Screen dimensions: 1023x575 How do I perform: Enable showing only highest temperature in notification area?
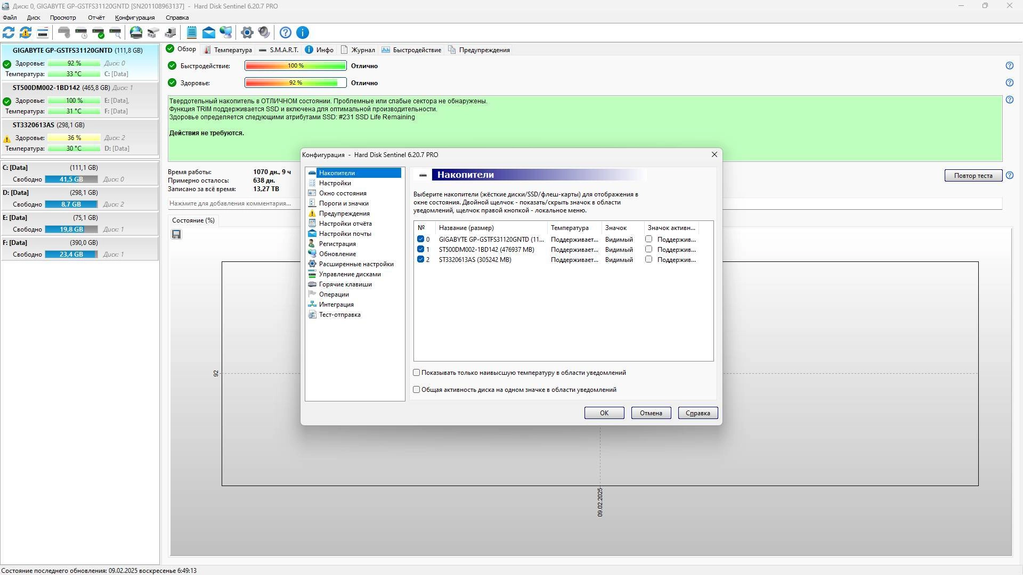tap(417, 373)
